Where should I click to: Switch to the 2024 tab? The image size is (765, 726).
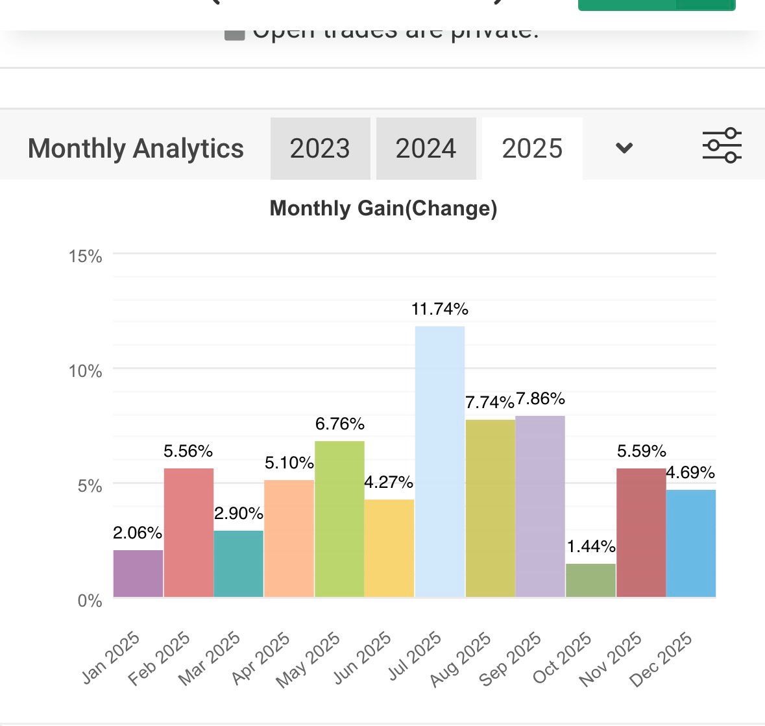click(426, 149)
